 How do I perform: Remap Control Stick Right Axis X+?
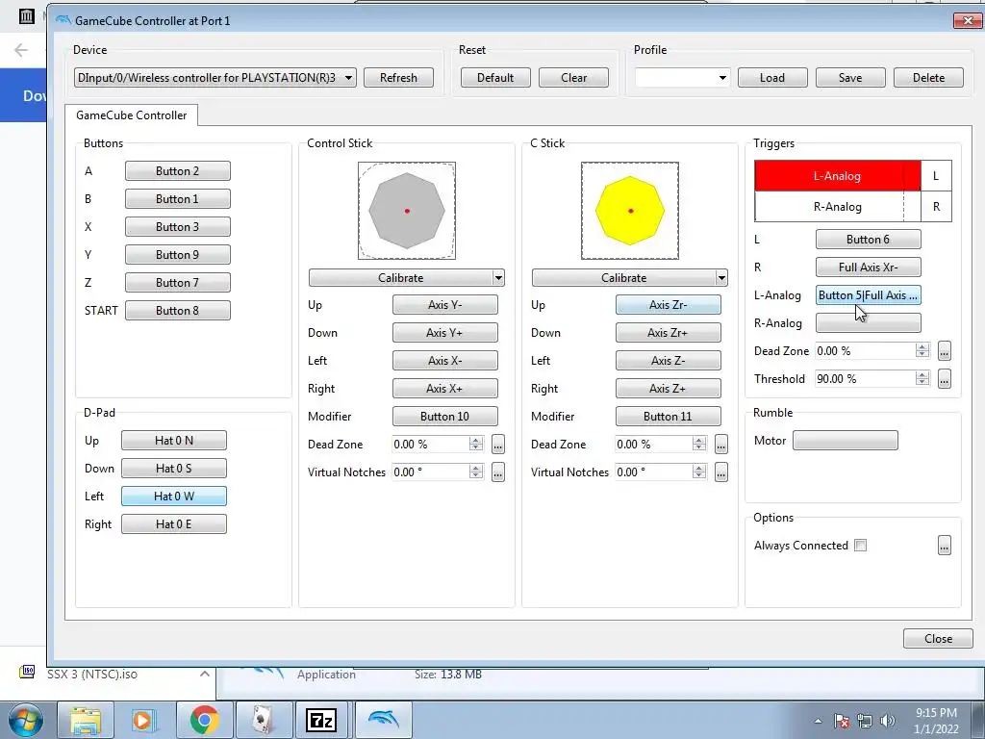444,389
